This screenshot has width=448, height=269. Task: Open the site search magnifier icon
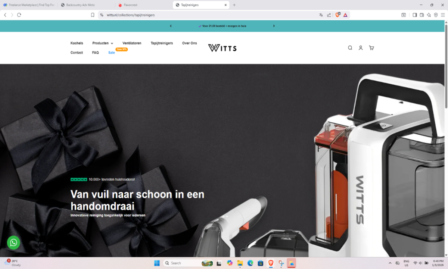350,48
